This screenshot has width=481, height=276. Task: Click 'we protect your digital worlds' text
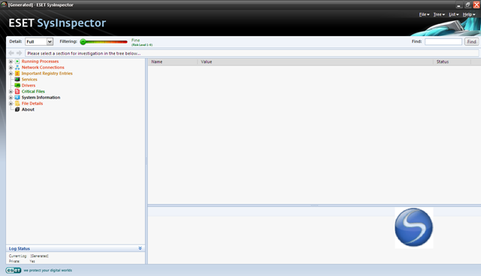point(48,270)
